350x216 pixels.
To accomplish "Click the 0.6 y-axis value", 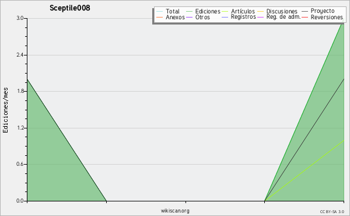I will 20,165.
